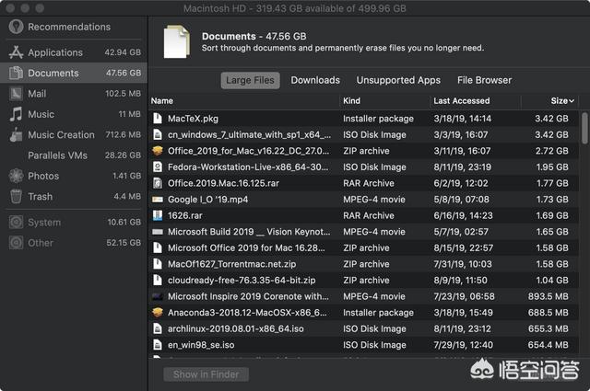Screen dimensions: 590x391
Task: Open the Unsupported Apps tab
Action: (398, 80)
